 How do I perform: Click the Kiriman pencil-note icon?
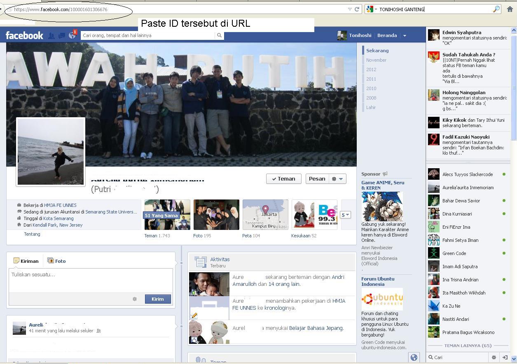point(16,261)
